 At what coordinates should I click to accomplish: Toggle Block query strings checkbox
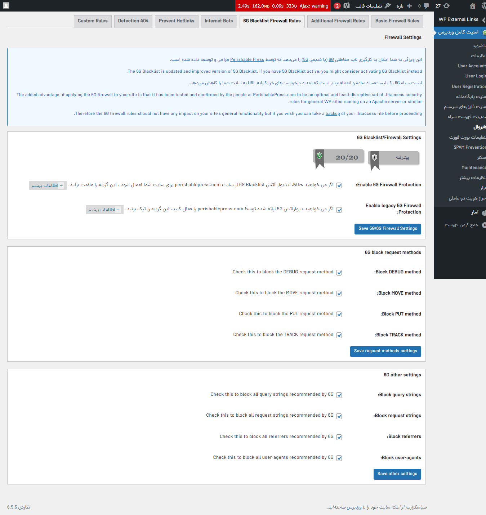coord(339,395)
